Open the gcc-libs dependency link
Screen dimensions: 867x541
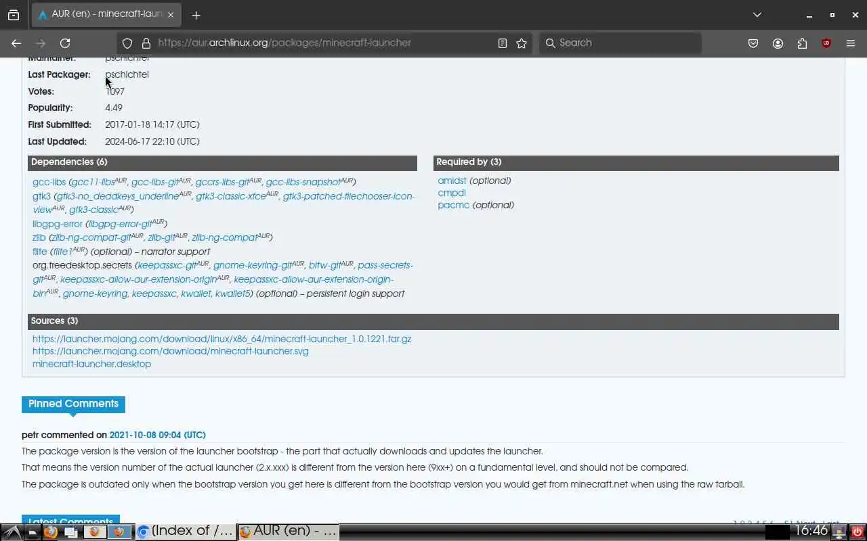tap(49, 182)
